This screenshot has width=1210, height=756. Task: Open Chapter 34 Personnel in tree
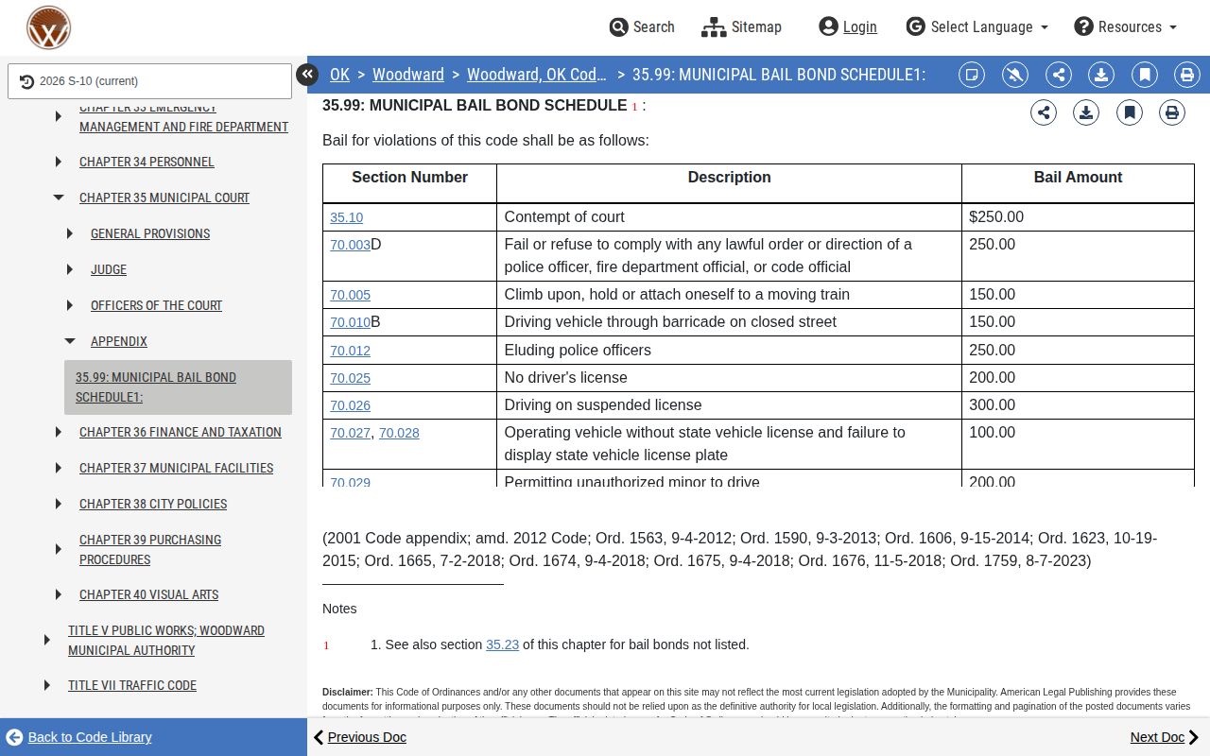(x=147, y=162)
